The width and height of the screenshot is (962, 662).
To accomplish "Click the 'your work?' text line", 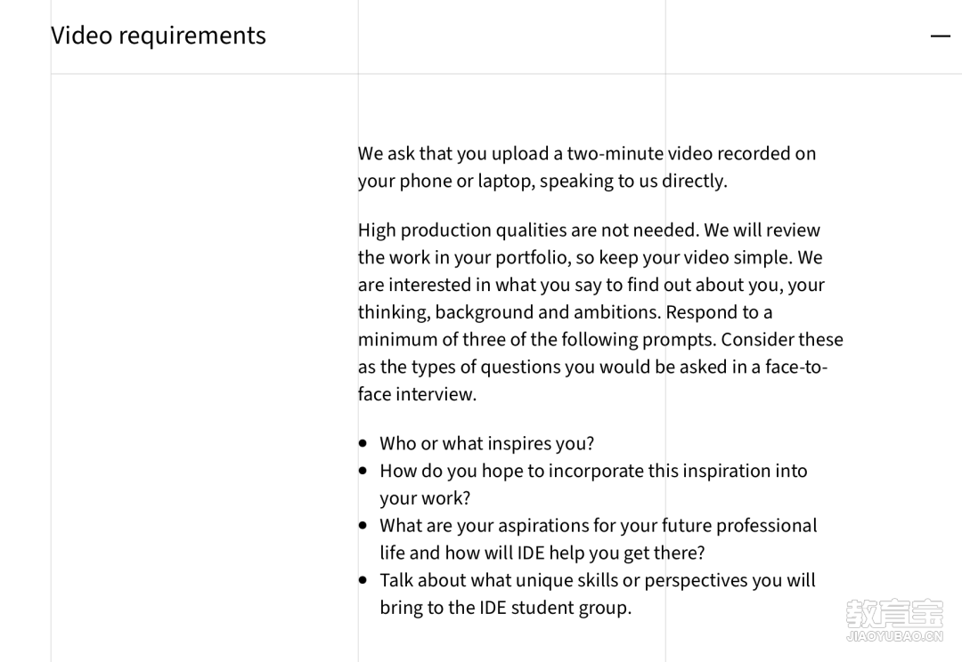I will 425,498.
